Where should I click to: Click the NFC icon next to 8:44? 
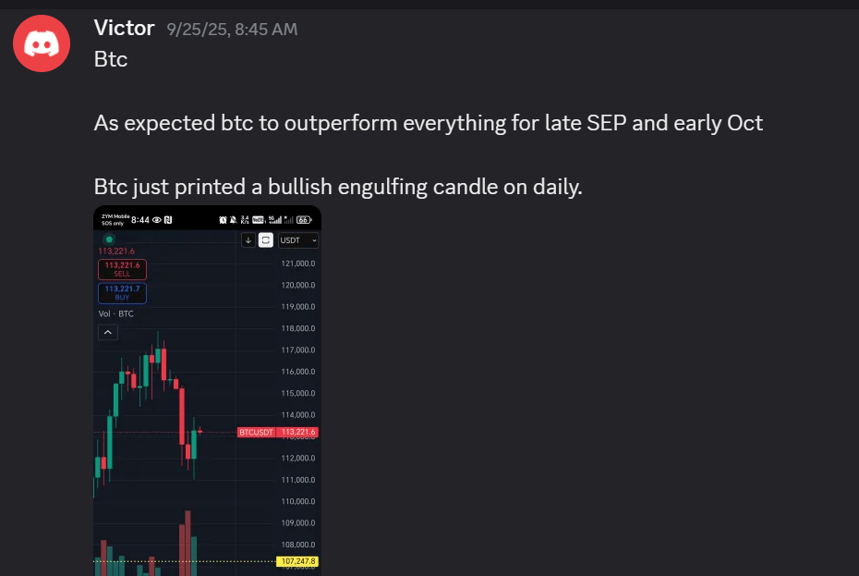(x=168, y=220)
